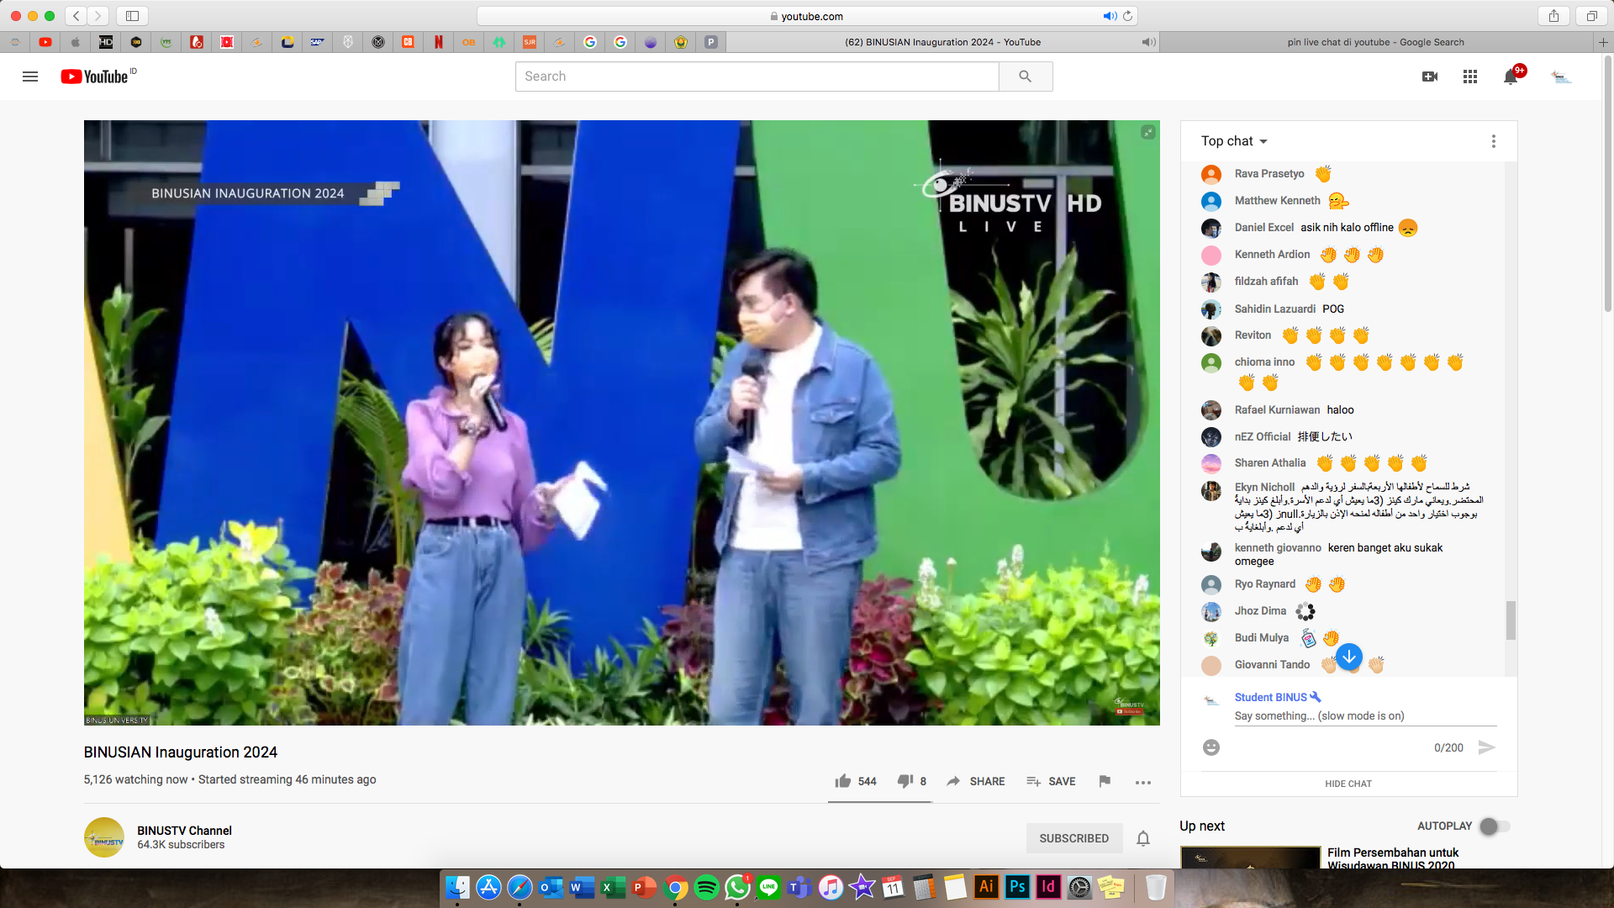Click HIDE CHAT button
The image size is (1614, 908).
pos(1348,784)
